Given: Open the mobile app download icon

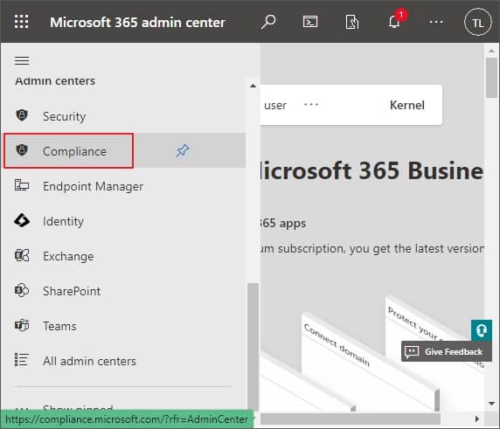Looking at the screenshot, I should (x=352, y=23).
